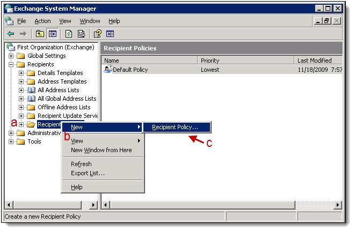
Task: Click left scroll arrow of tree pane
Action: pyautogui.click(x=9, y=205)
